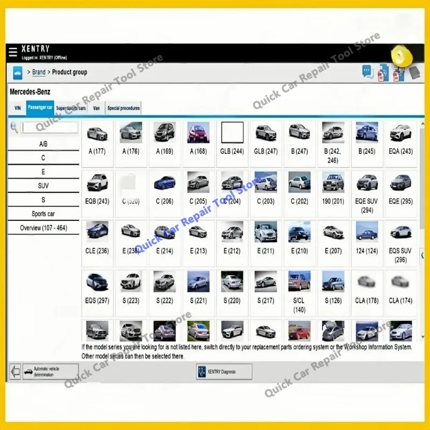Select the E (207) model tile

click(x=333, y=243)
